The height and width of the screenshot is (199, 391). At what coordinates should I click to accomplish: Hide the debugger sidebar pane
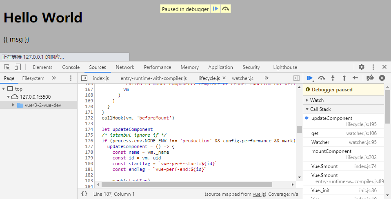click(x=296, y=78)
